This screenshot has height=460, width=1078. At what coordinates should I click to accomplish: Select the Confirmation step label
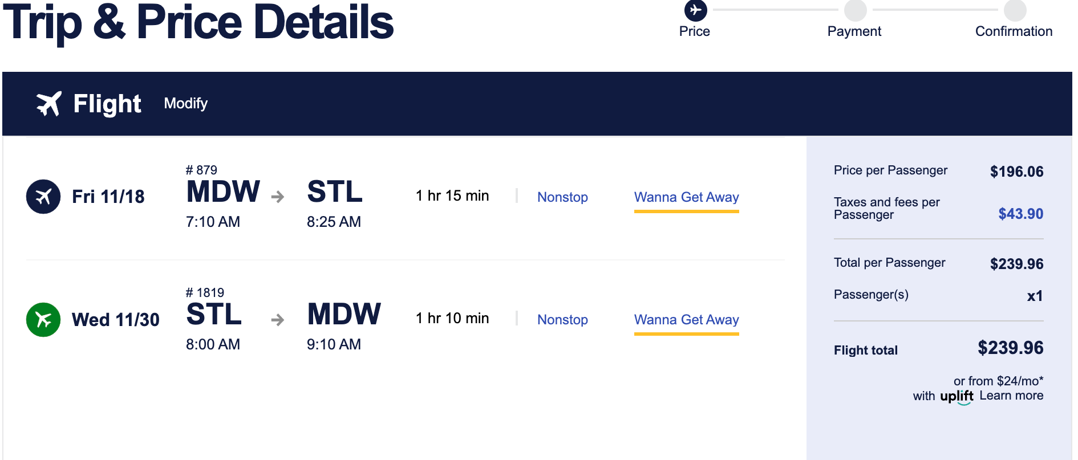pyautogui.click(x=1014, y=31)
